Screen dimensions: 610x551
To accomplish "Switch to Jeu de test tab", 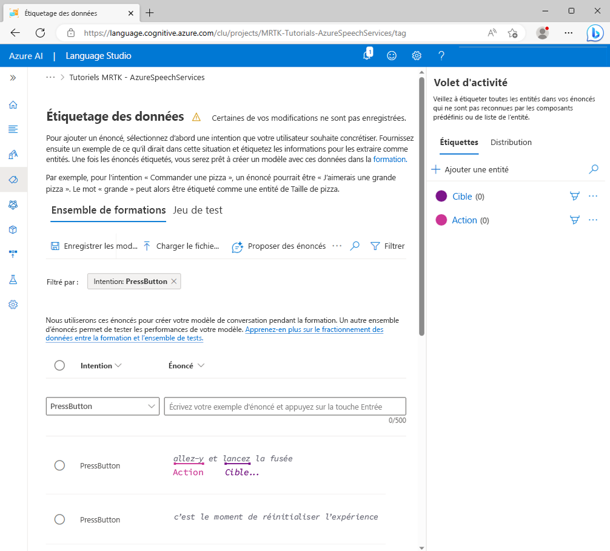I will 198,211.
